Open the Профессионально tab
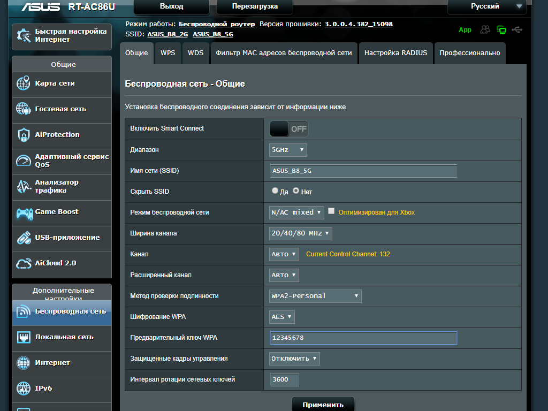The width and height of the screenshot is (548, 411). click(x=470, y=53)
